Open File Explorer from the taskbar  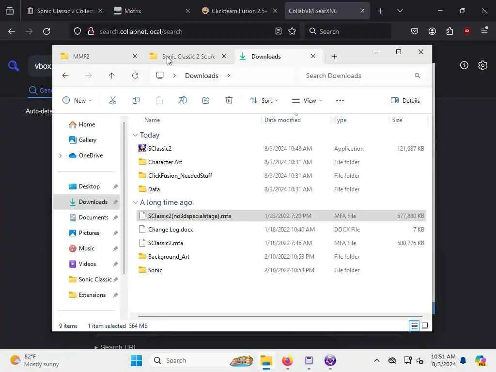[266, 360]
